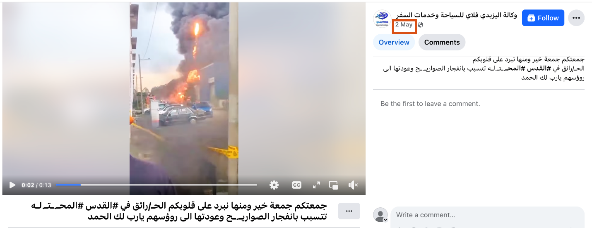Unmute the video sound

tap(353, 185)
